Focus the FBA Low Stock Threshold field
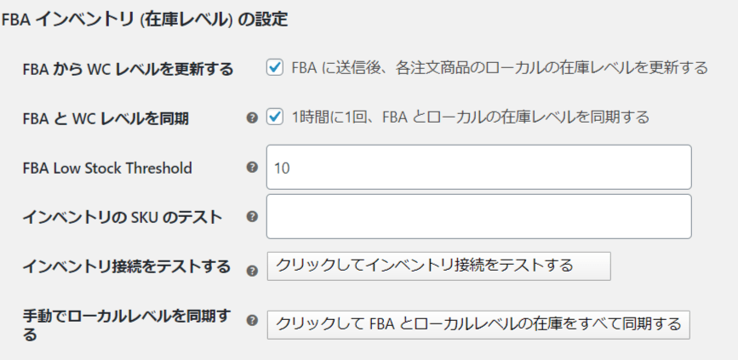 coord(478,167)
